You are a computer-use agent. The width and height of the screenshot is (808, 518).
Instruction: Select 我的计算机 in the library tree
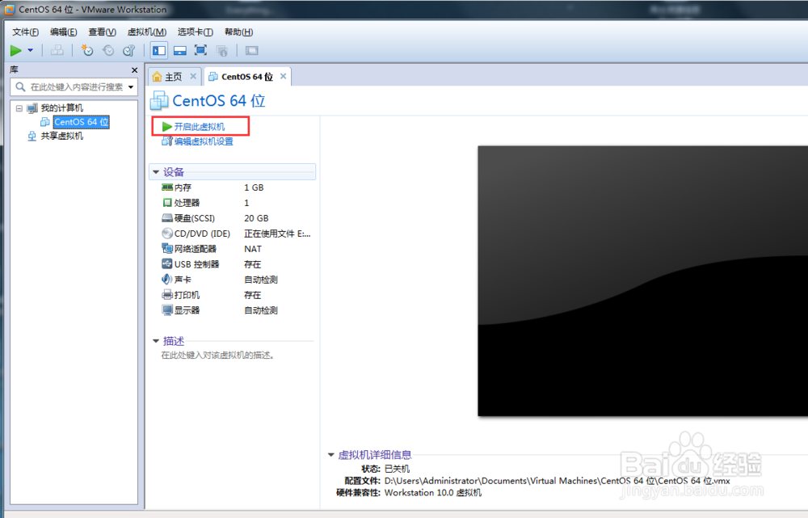point(62,108)
